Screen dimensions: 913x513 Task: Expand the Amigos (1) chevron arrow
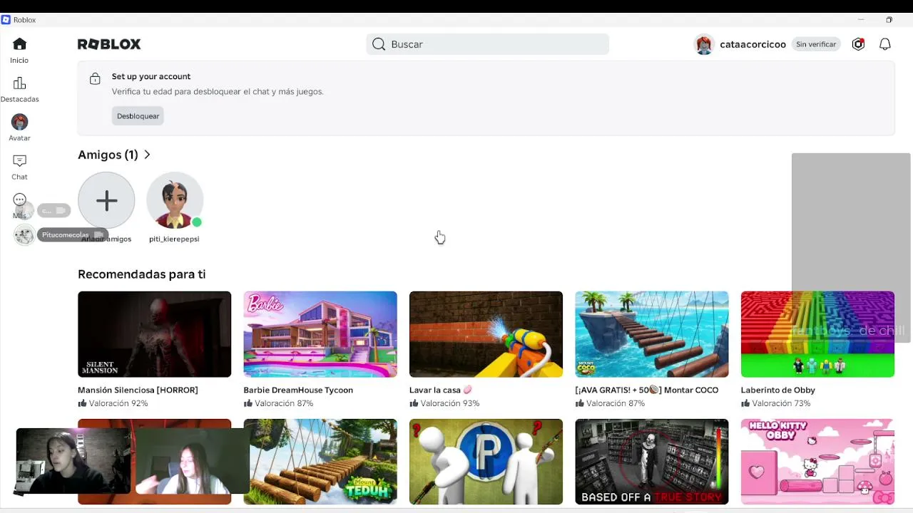tap(147, 155)
